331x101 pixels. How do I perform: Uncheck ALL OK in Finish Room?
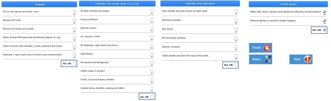pyautogui.click(x=325, y=30)
